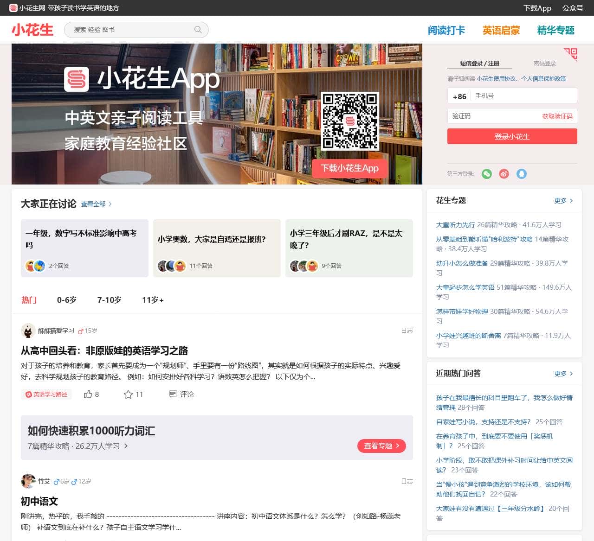Image resolution: width=594 pixels, height=541 pixels.
Task: Open topic 大童听力先行
Action: click(455, 225)
